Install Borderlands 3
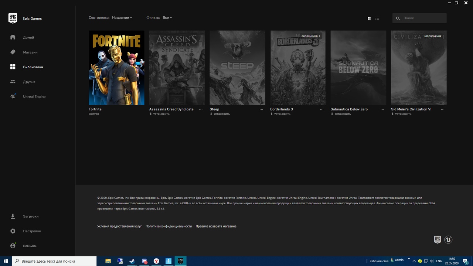This screenshot has width=473, height=266. point(280,114)
